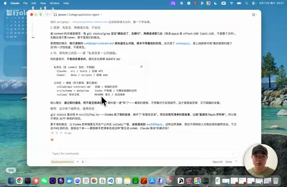Image resolution: width=287 pixels, height=187 pixels.
Task: Open Terminal from the Dock
Action: 28,181
